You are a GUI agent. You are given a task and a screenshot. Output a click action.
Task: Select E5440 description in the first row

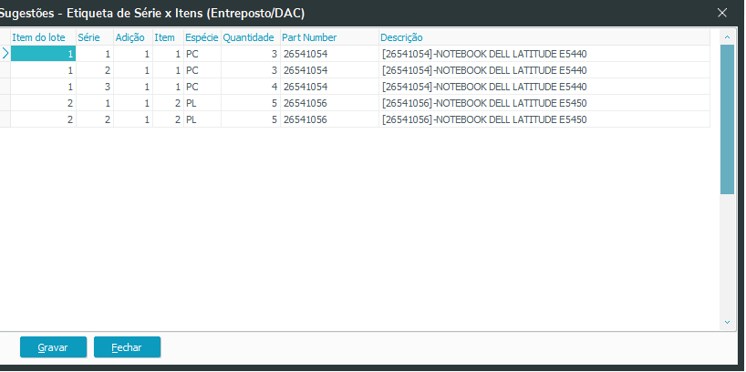pyautogui.click(x=544, y=54)
